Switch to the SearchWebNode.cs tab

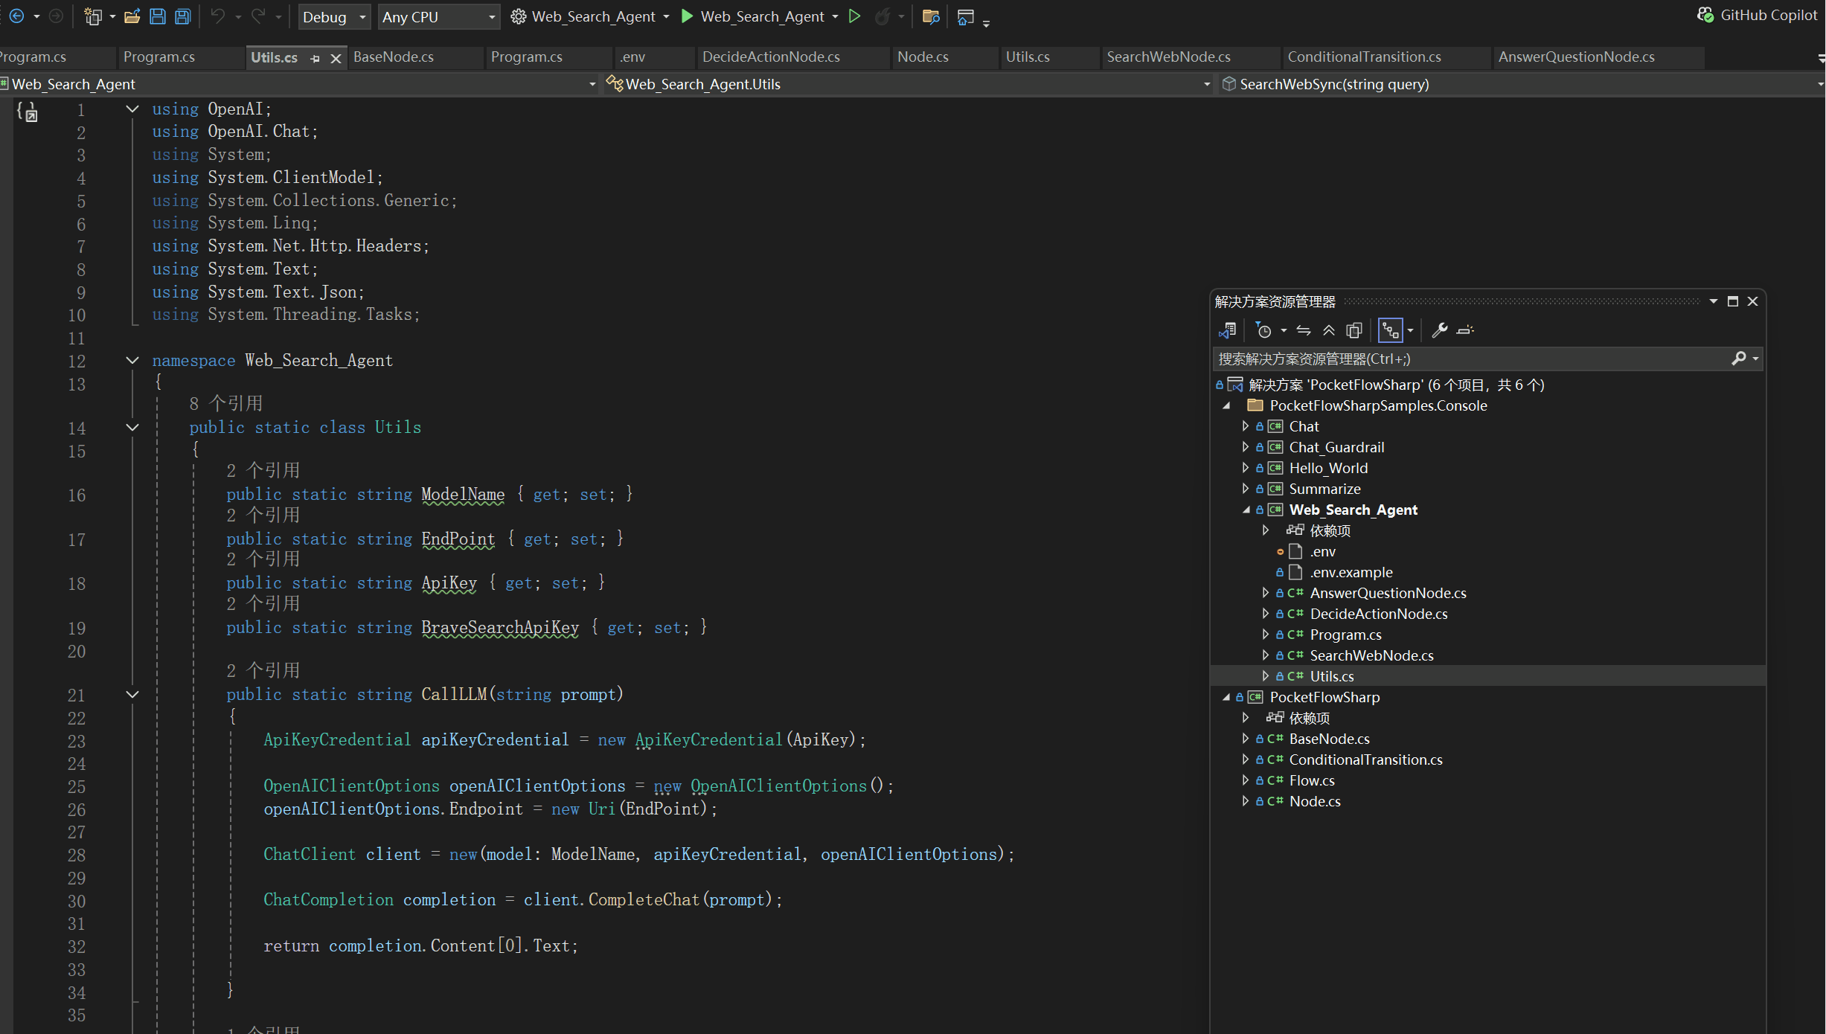pos(1168,57)
